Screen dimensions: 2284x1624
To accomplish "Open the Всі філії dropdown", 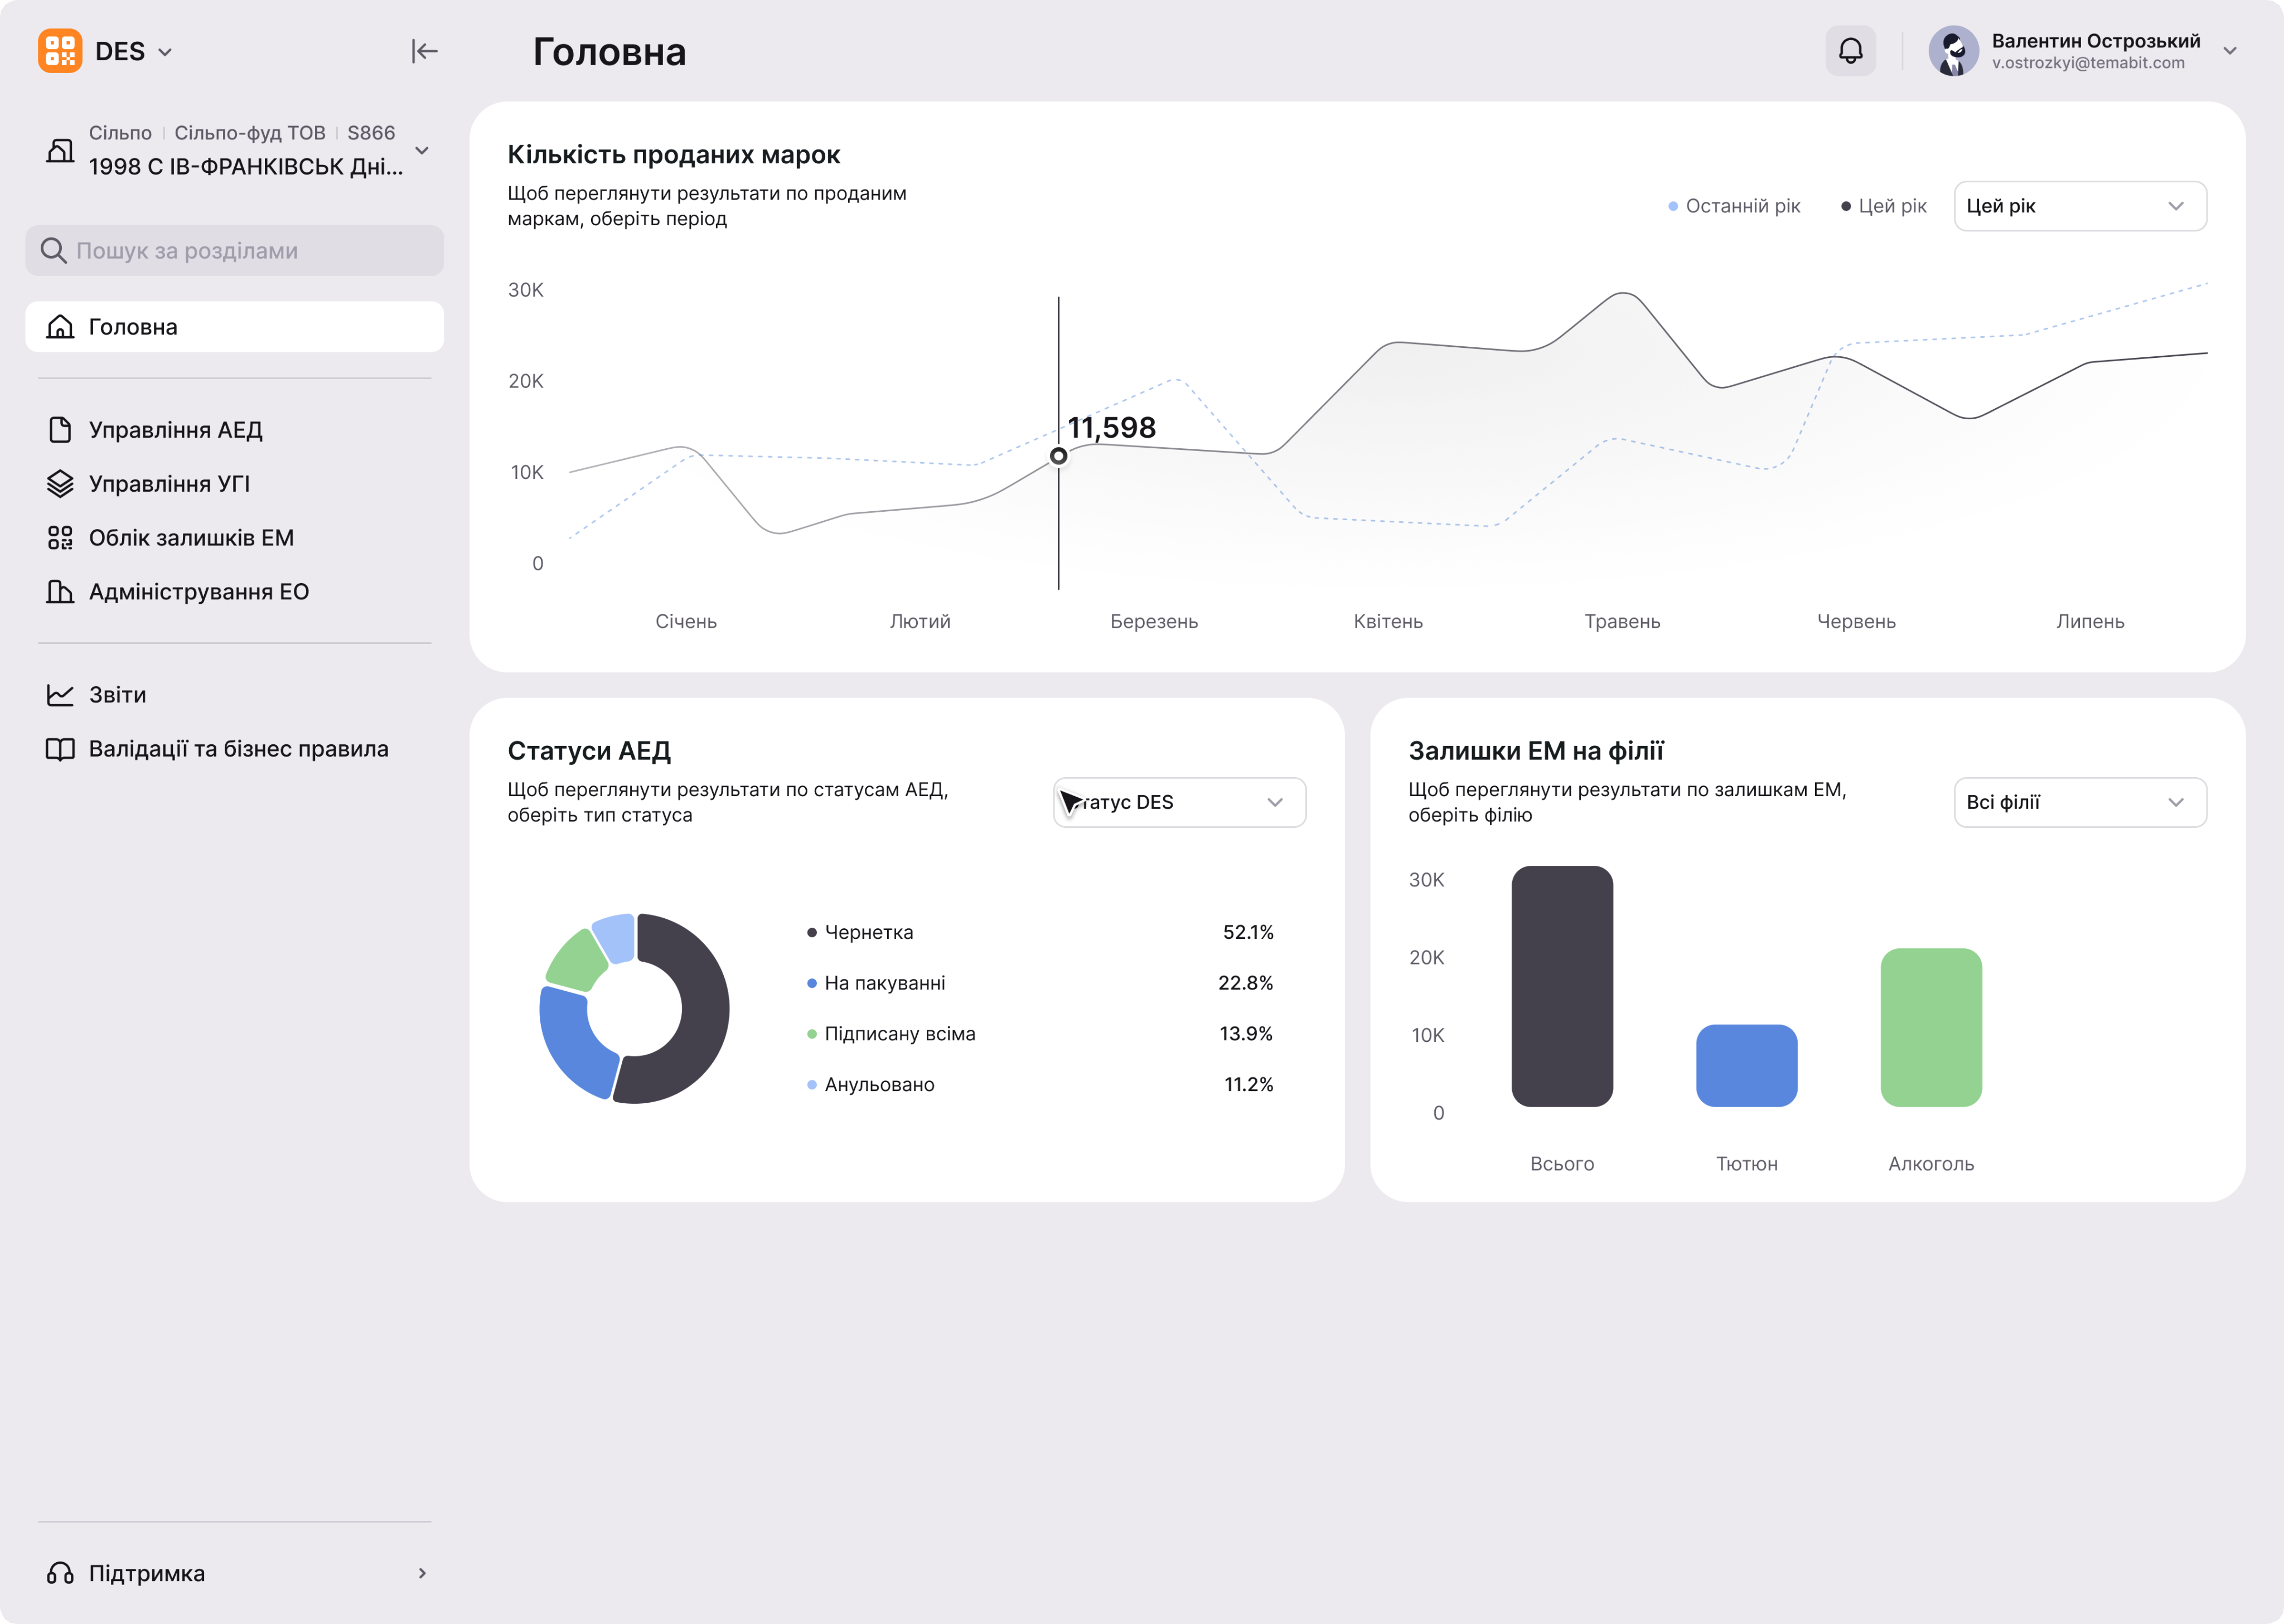I will (2079, 802).
